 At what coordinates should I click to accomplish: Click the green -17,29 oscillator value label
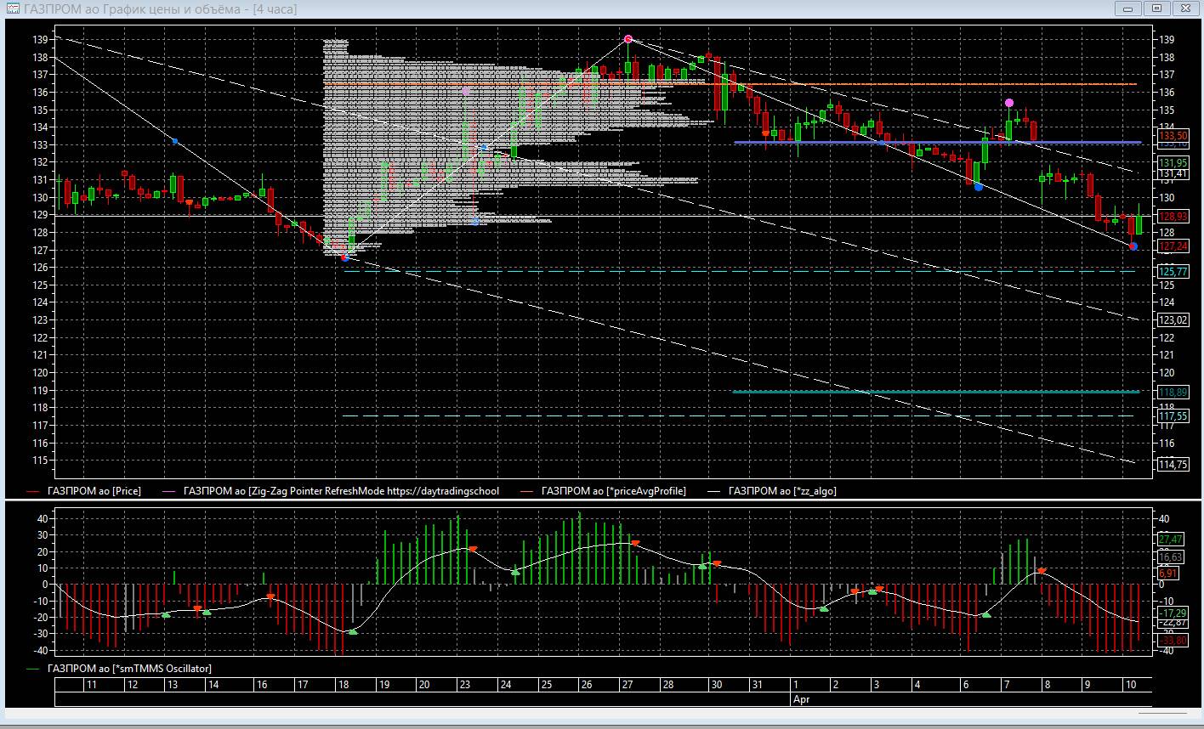click(1173, 613)
